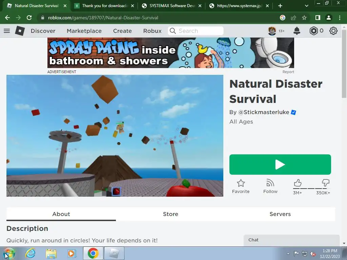Open Chrome's three-dot menu
This screenshot has width=347, height=260.
pos(340,18)
